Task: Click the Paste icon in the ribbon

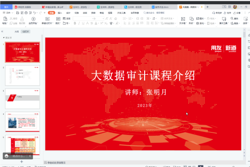Action: pos(4,20)
